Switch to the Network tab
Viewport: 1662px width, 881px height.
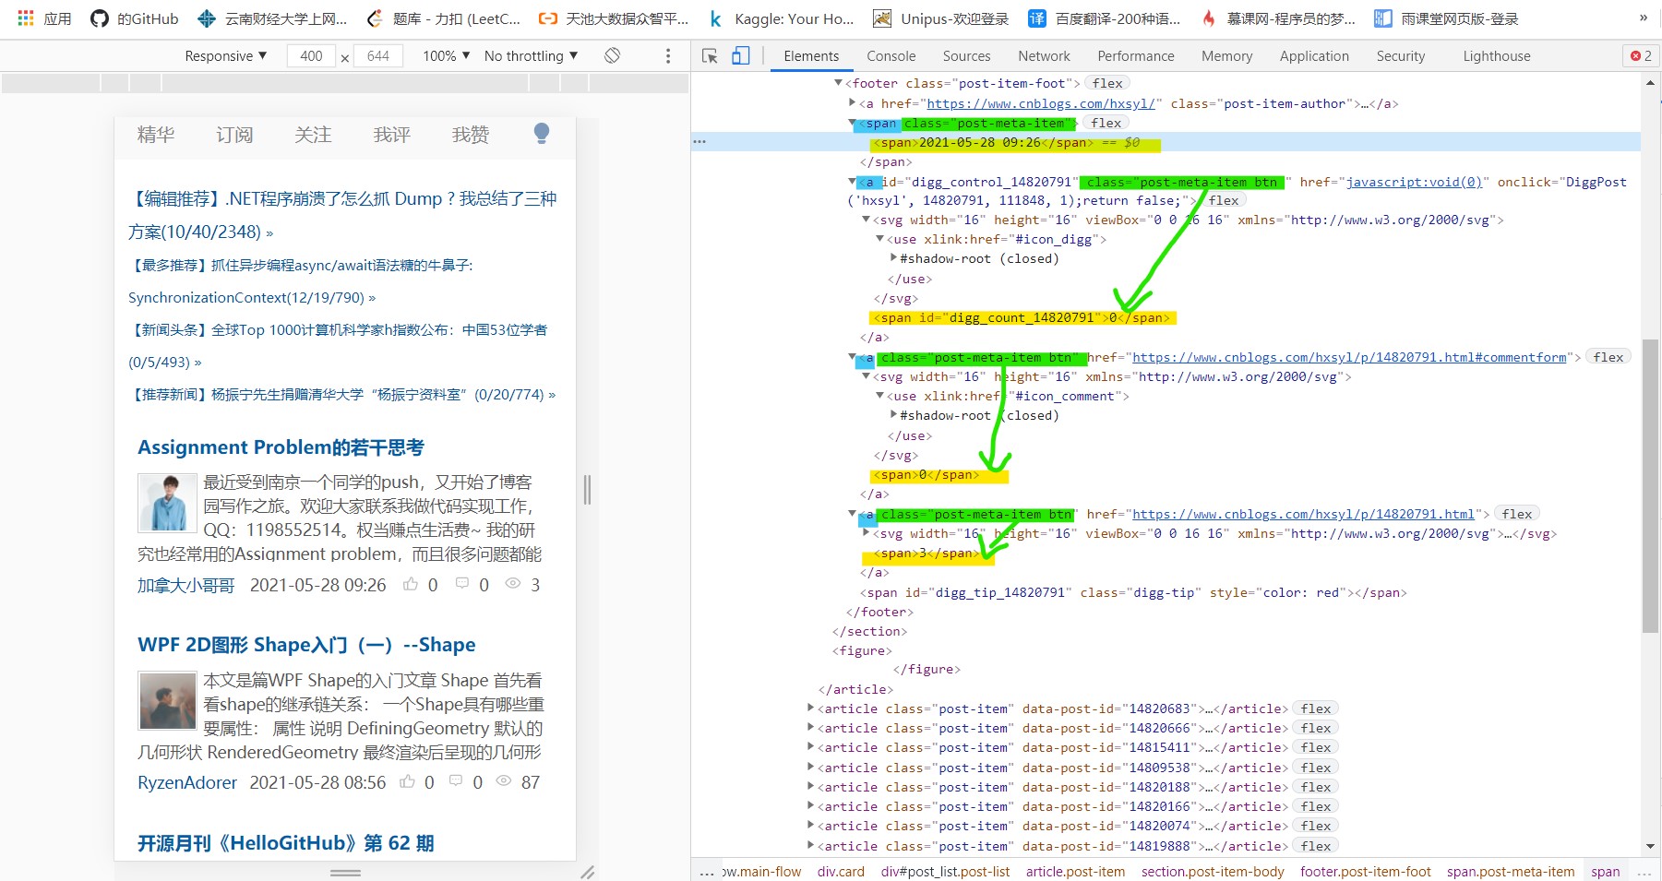coord(1043,55)
